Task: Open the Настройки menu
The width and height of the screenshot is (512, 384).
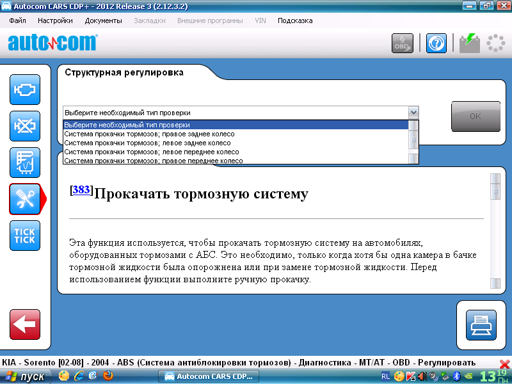Action: click(55, 20)
